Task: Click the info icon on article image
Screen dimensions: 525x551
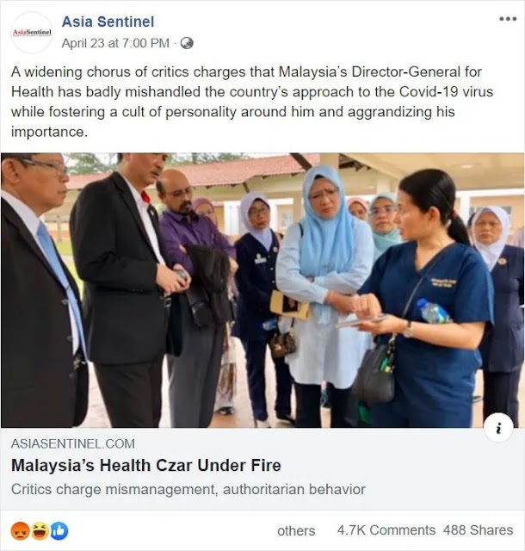Action: (x=498, y=428)
